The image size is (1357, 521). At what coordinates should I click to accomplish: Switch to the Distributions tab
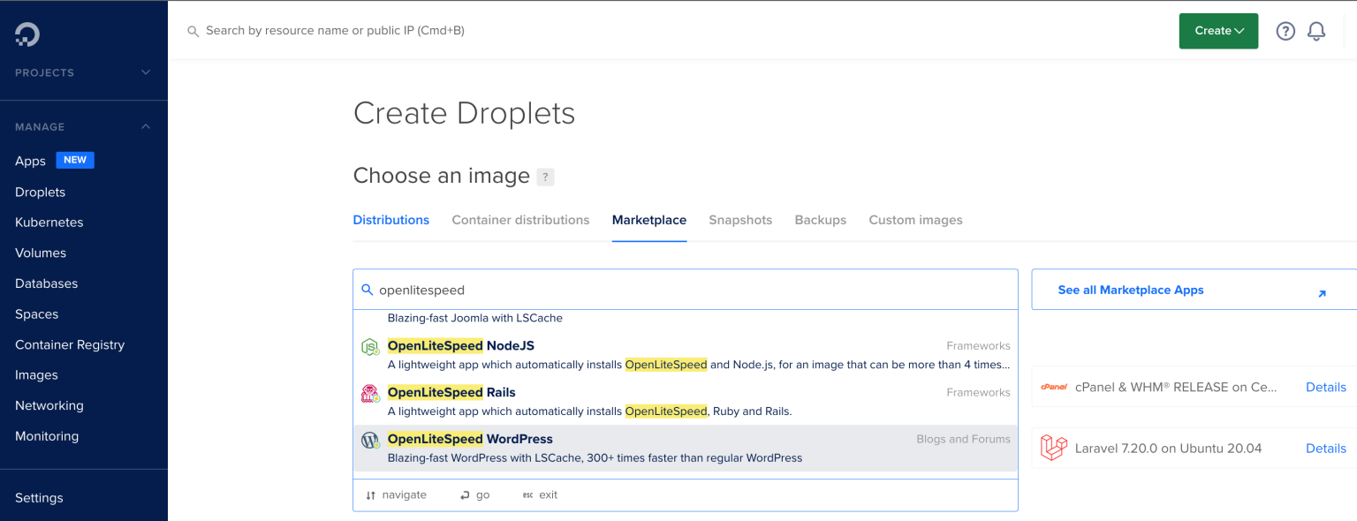click(391, 220)
